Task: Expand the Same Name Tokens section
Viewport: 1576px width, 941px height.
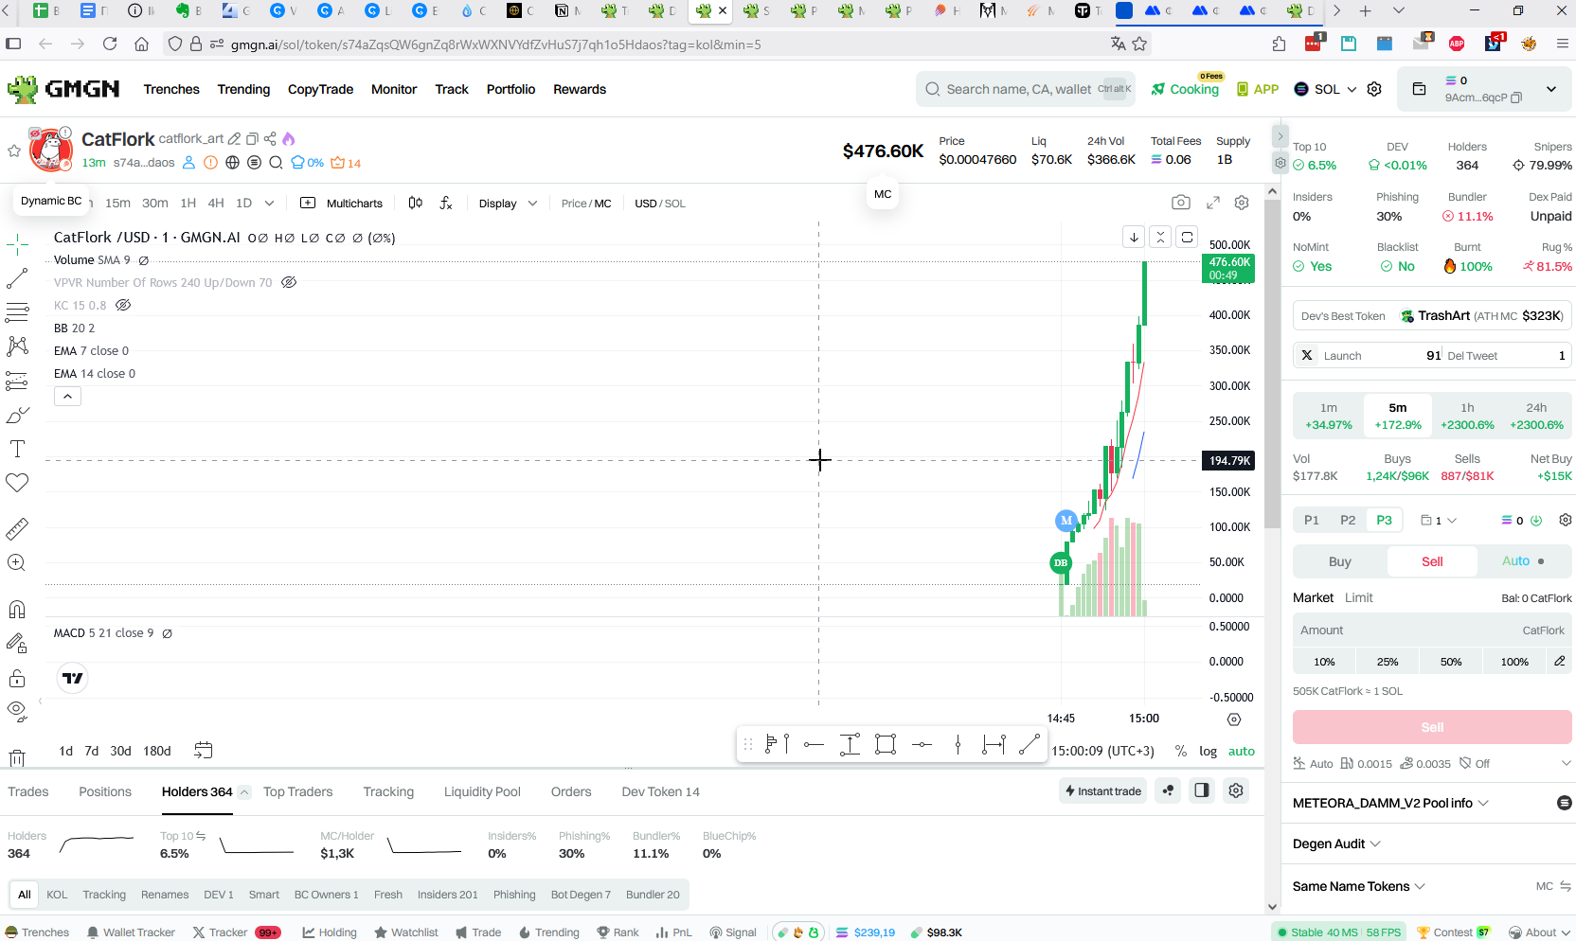Action: tap(1359, 886)
